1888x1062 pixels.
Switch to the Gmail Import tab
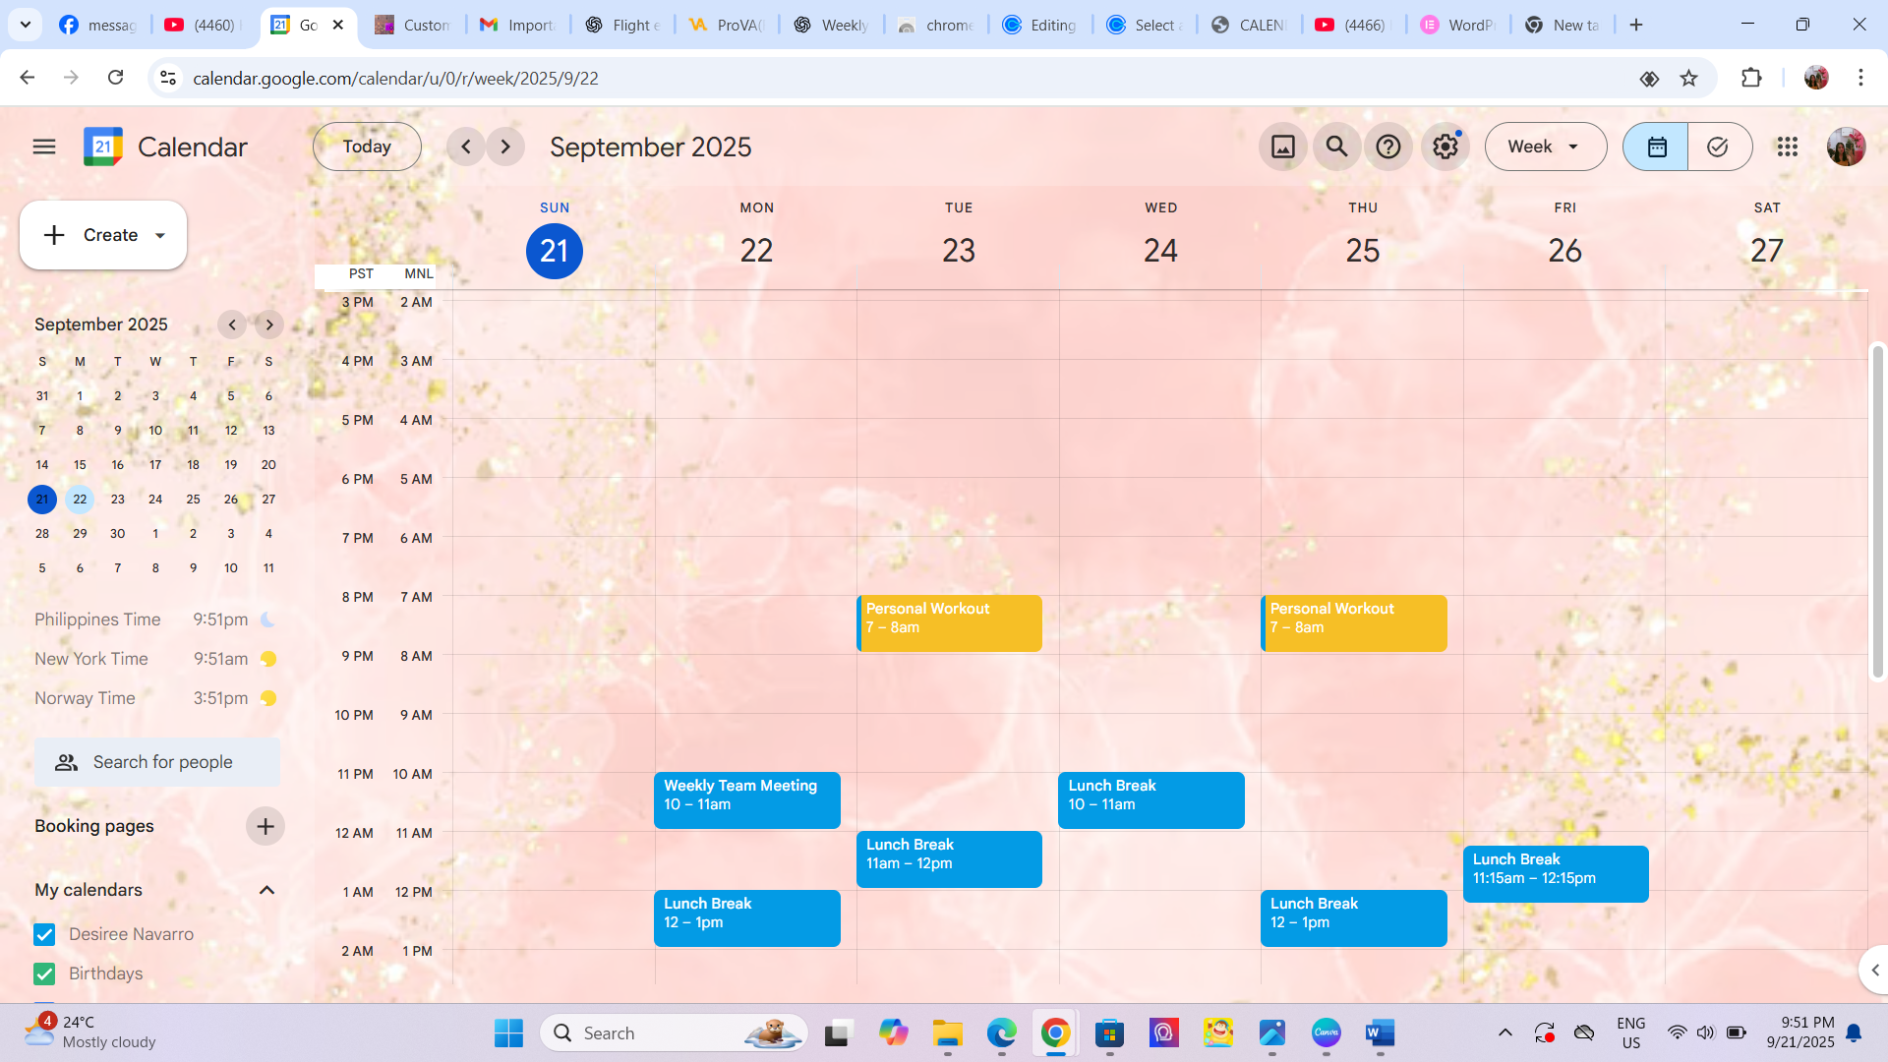click(517, 25)
